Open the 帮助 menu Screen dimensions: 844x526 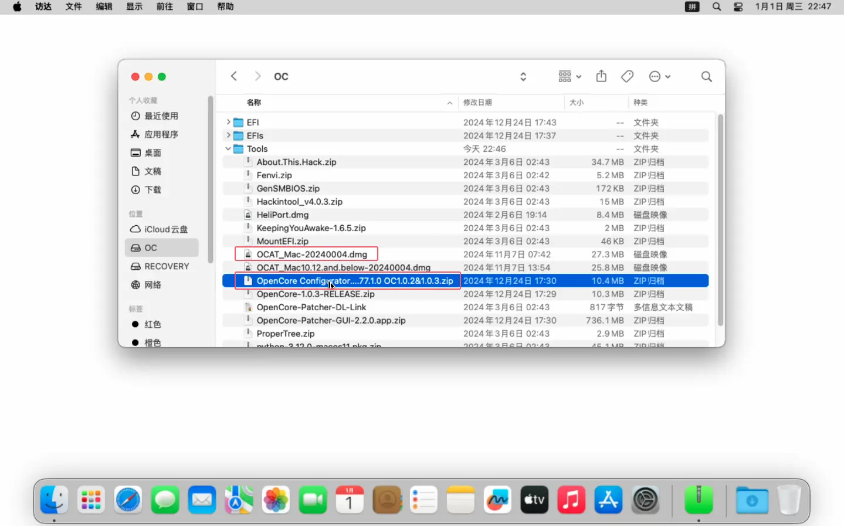225,7
